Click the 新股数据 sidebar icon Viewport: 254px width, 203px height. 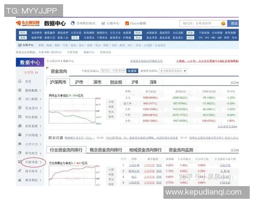click(x=20, y=126)
